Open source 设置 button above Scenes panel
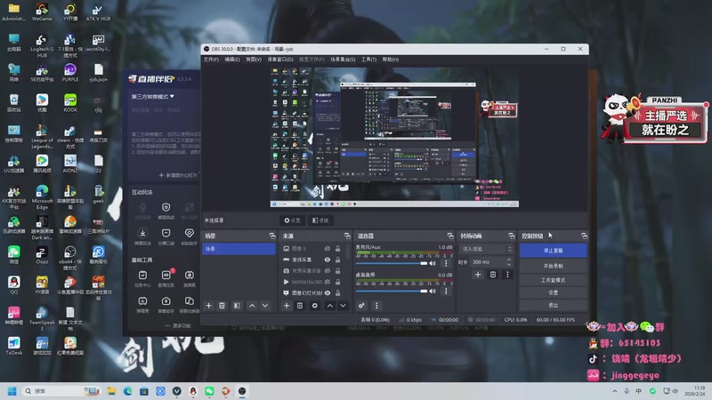This screenshot has height=400, width=712. click(293, 220)
